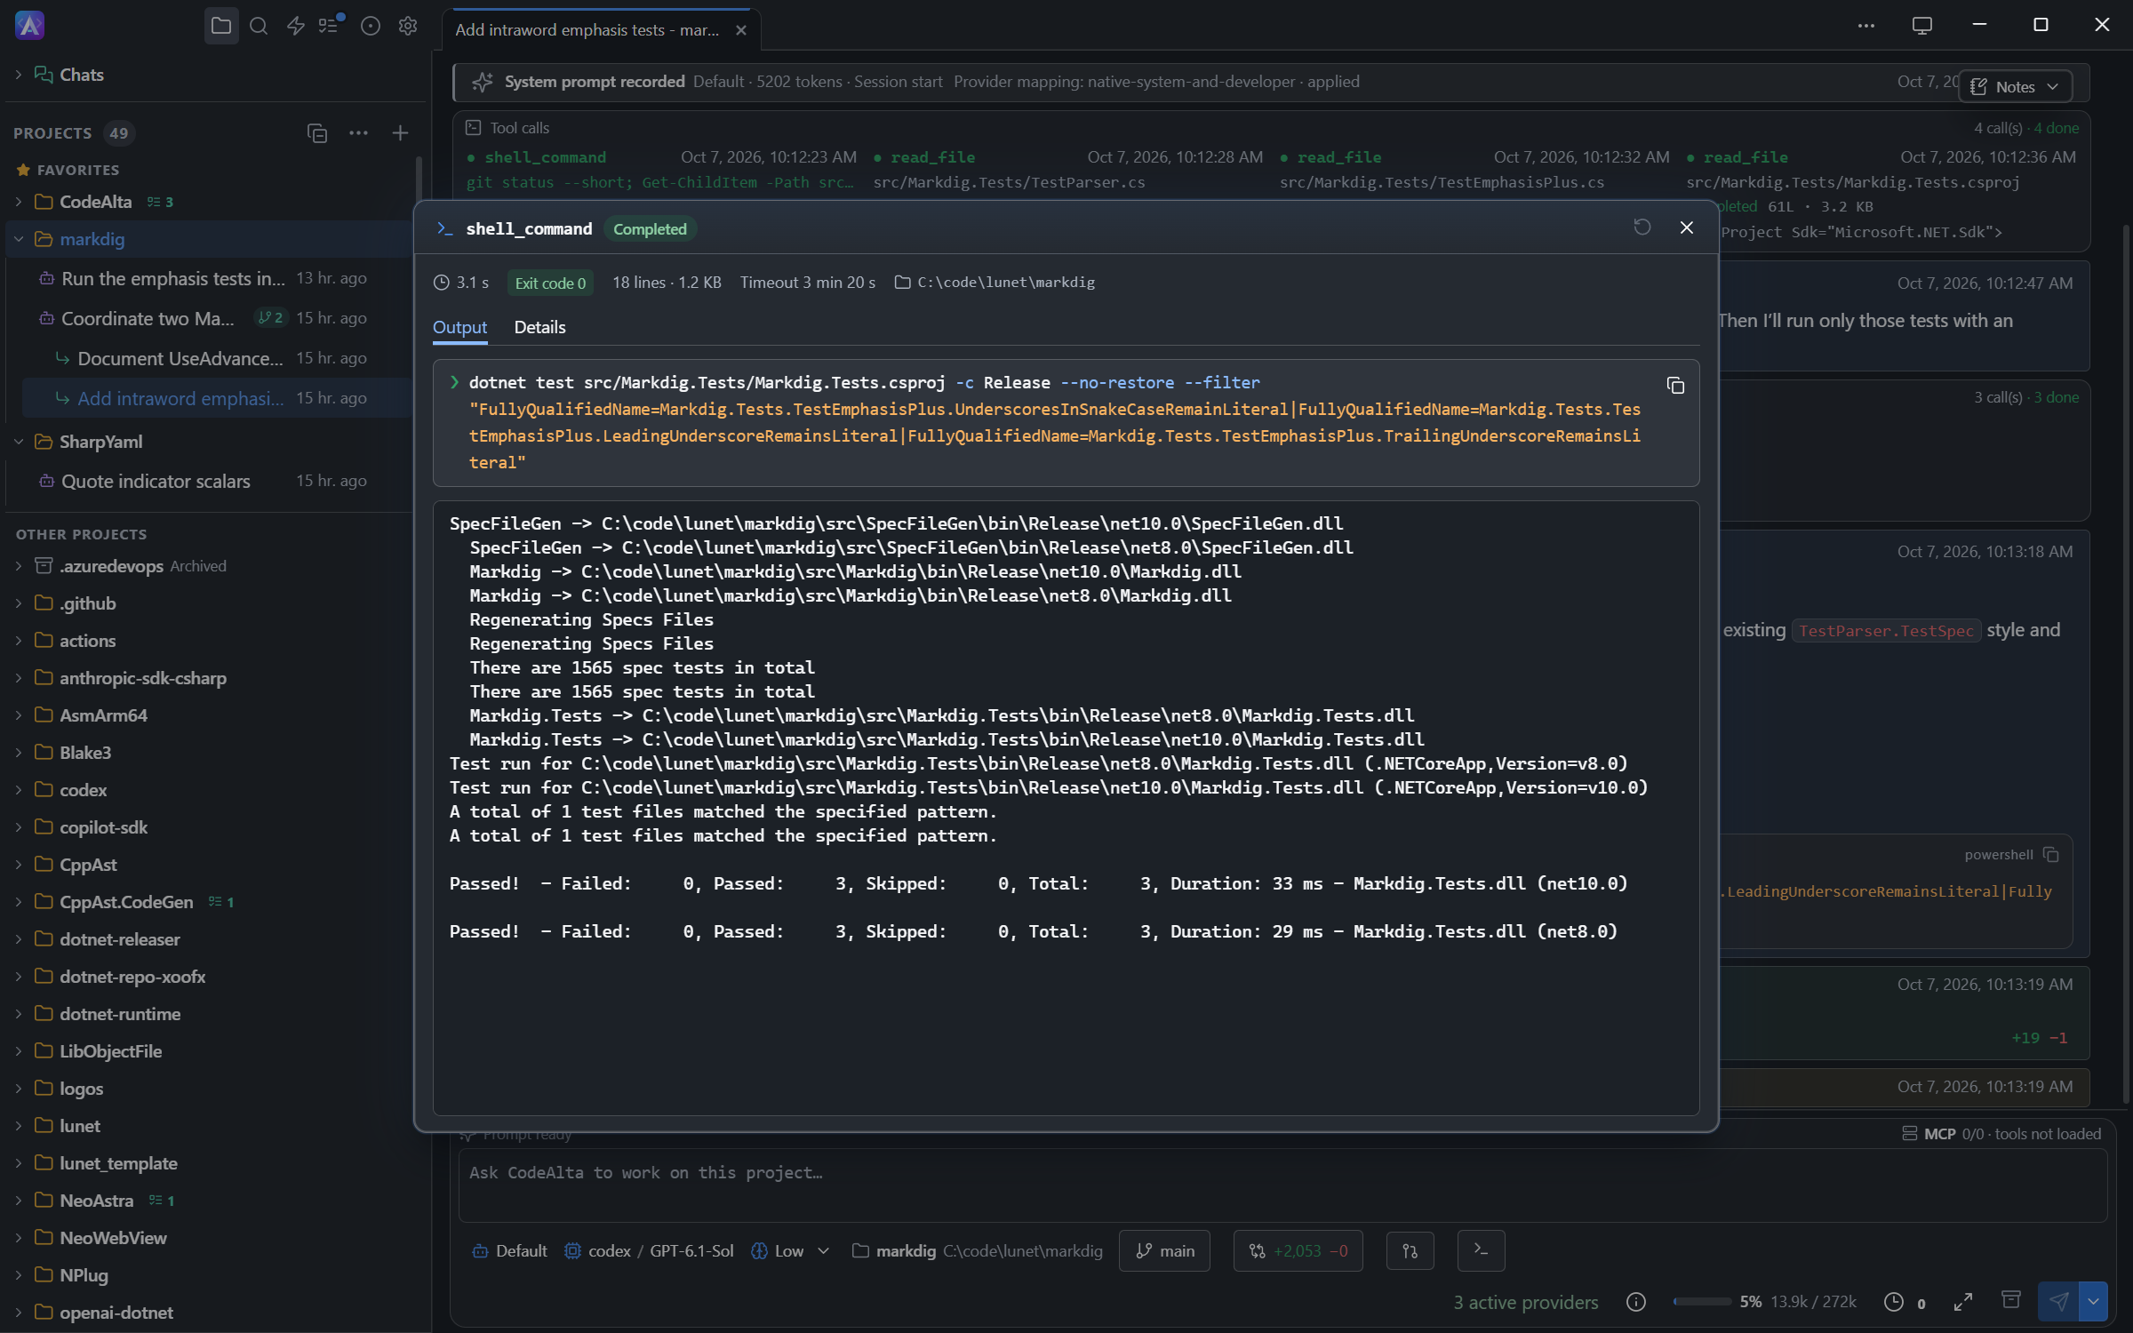The height and width of the screenshot is (1333, 2133).
Task: Open the Low reasoning effort dropdown
Action: pos(789,1250)
